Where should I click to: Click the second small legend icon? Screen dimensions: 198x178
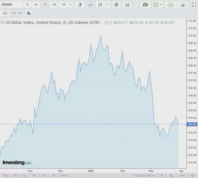111,22
